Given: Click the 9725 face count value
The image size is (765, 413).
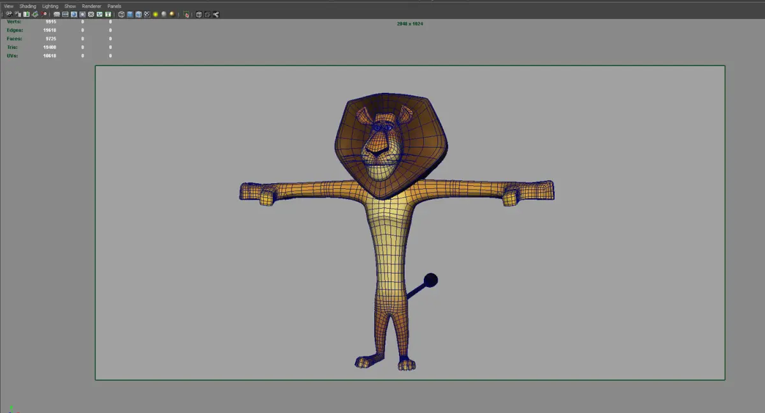Looking at the screenshot, I should click(x=51, y=38).
